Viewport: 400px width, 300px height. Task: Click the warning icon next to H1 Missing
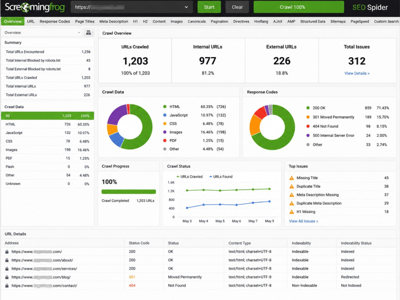point(292,212)
